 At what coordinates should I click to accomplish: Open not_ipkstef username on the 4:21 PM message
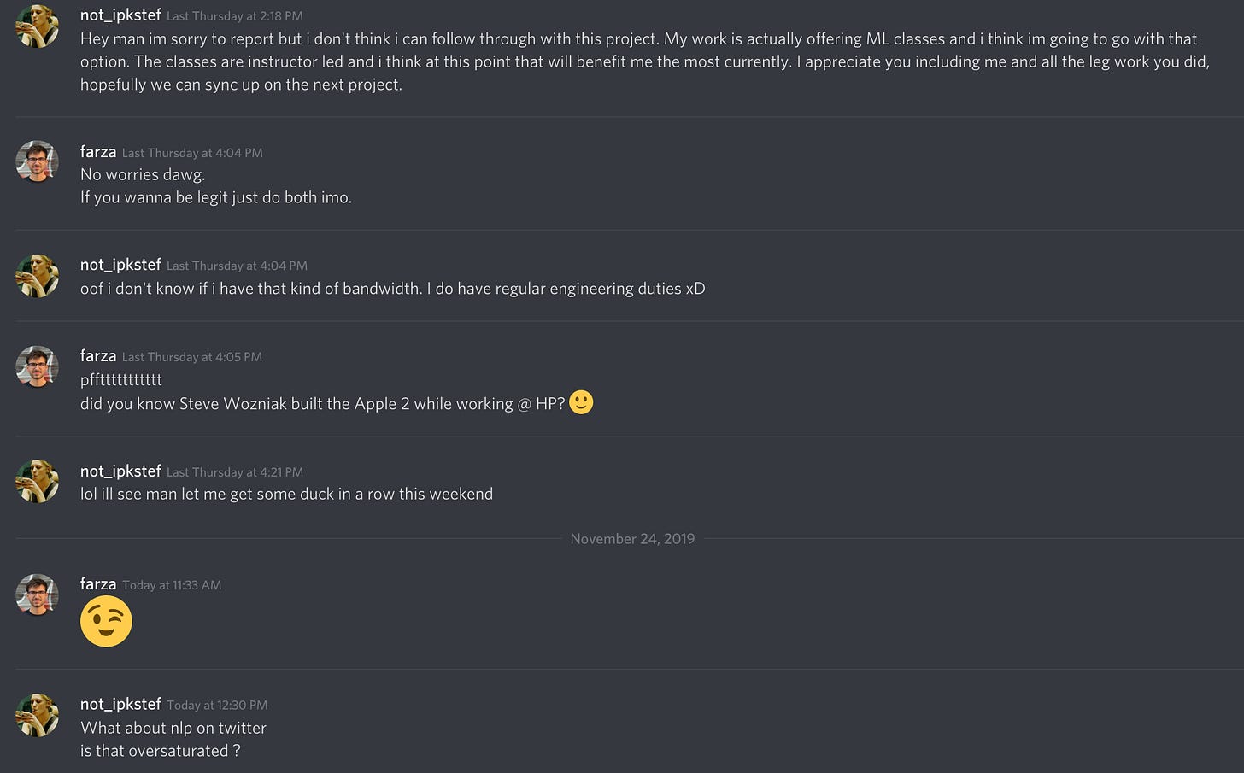pyautogui.click(x=120, y=471)
